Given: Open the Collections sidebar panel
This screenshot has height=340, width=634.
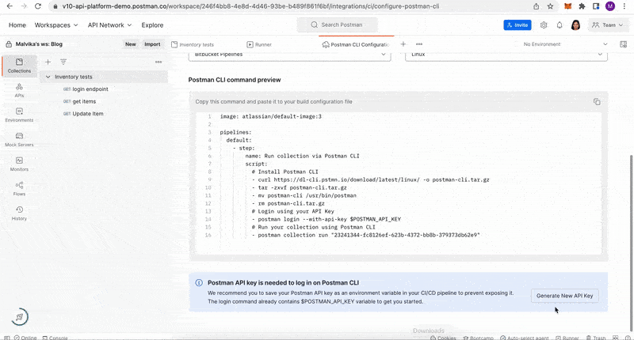Looking at the screenshot, I should pos(19,66).
